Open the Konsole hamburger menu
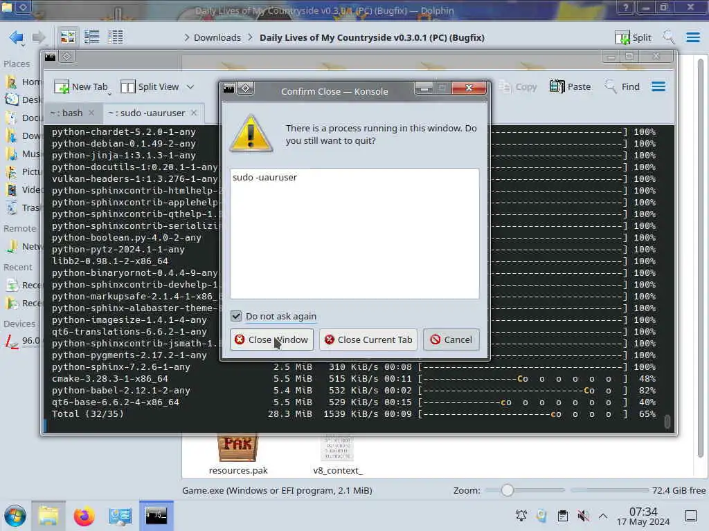 pos(658,86)
